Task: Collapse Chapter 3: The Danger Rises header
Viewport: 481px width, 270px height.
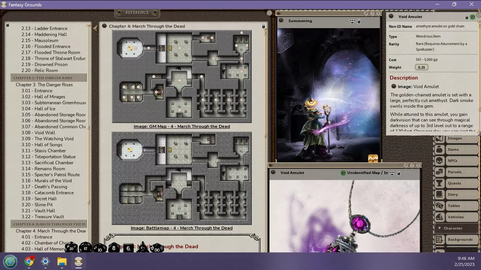Action: click(49, 78)
